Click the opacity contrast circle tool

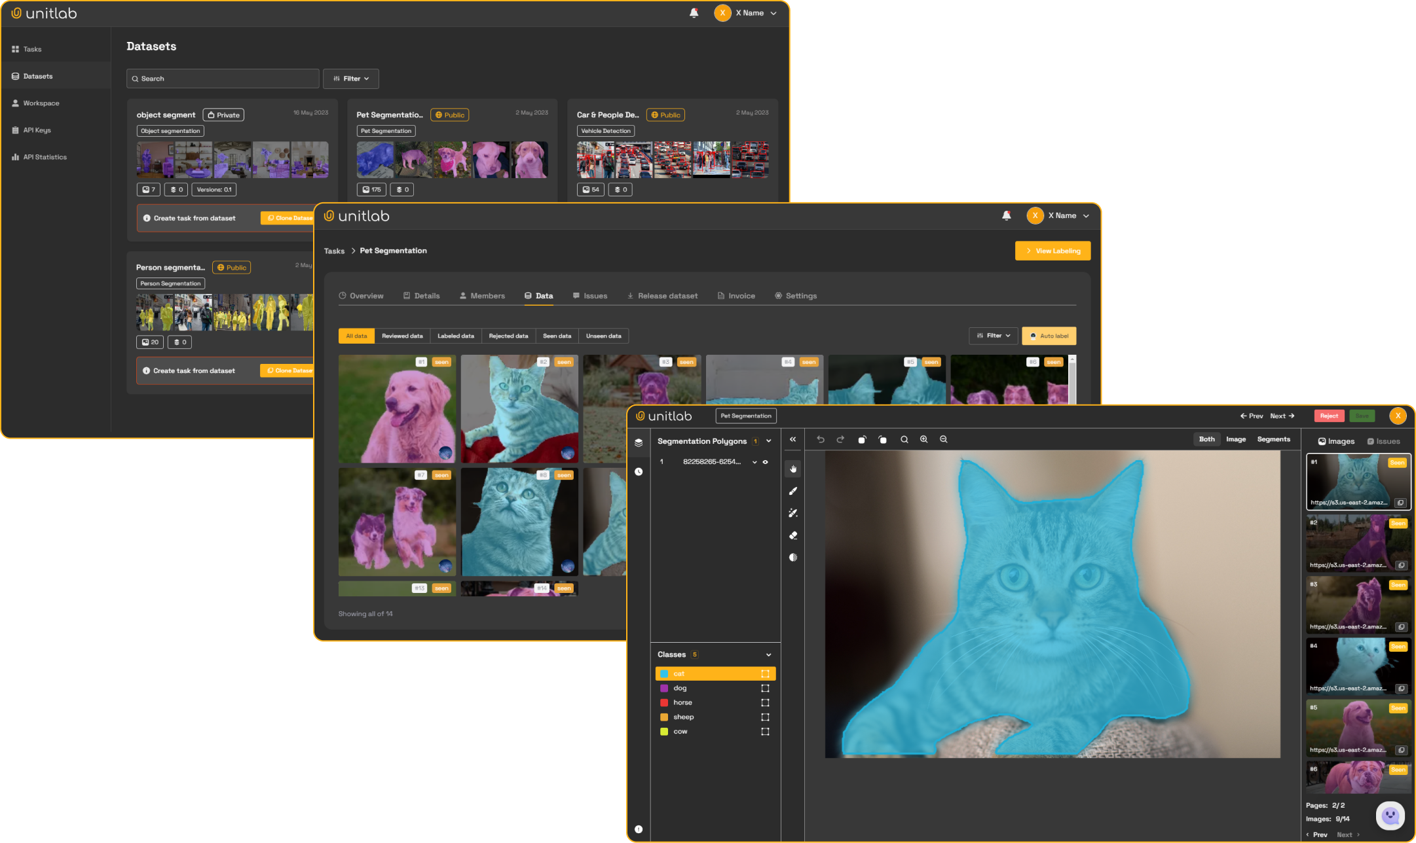pyautogui.click(x=793, y=558)
